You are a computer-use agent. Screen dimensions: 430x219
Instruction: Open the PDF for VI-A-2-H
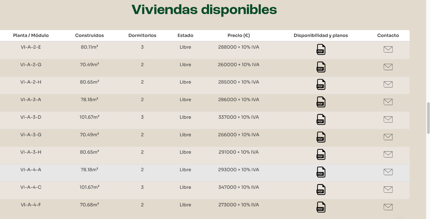(321, 84)
